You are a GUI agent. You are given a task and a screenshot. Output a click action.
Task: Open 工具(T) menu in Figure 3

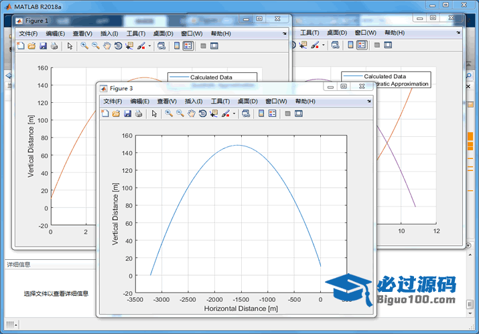click(x=220, y=101)
